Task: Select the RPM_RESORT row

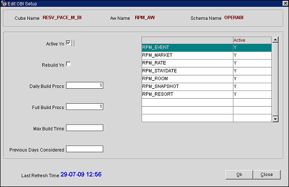Action: click(207, 94)
